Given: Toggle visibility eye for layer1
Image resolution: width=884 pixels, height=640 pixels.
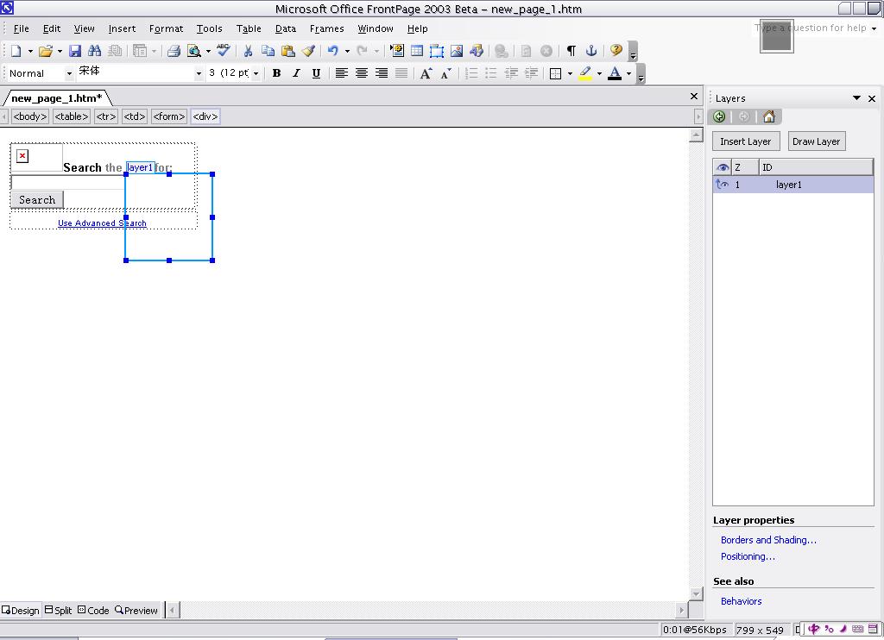Looking at the screenshot, I should 723,185.
